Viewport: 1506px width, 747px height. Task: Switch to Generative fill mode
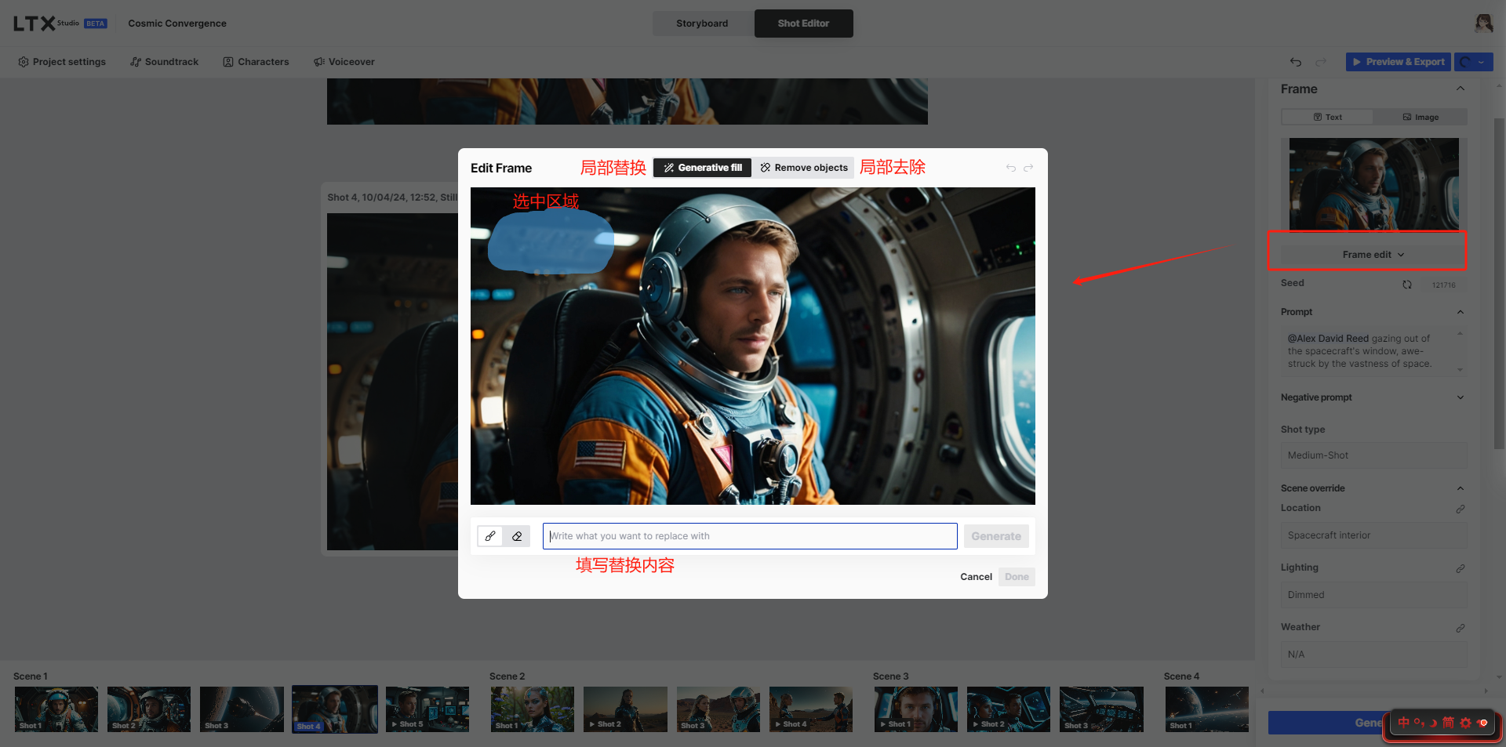tap(703, 168)
